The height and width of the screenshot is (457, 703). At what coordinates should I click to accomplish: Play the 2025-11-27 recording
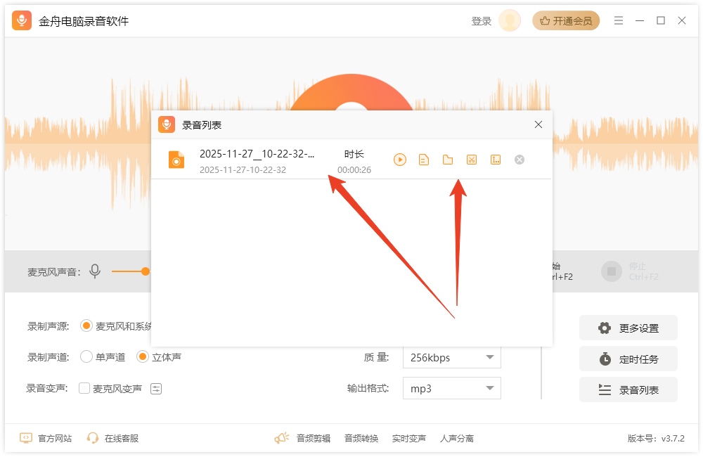point(400,160)
